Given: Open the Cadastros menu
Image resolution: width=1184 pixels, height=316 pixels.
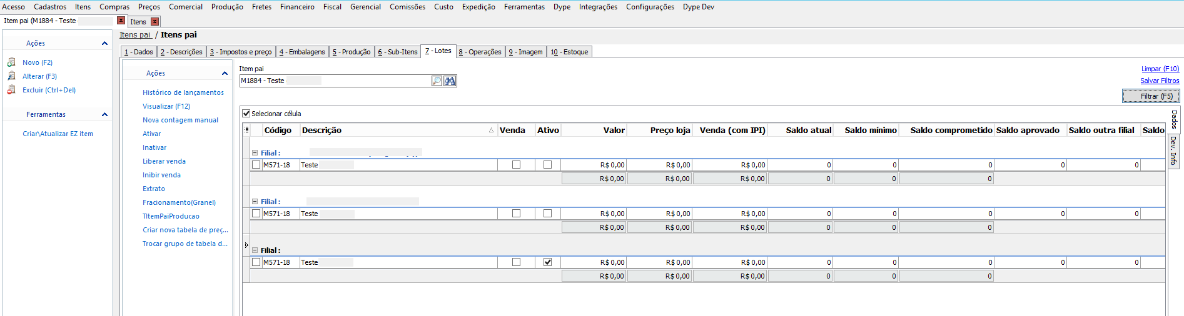Looking at the screenshot, I should (50, 7).
